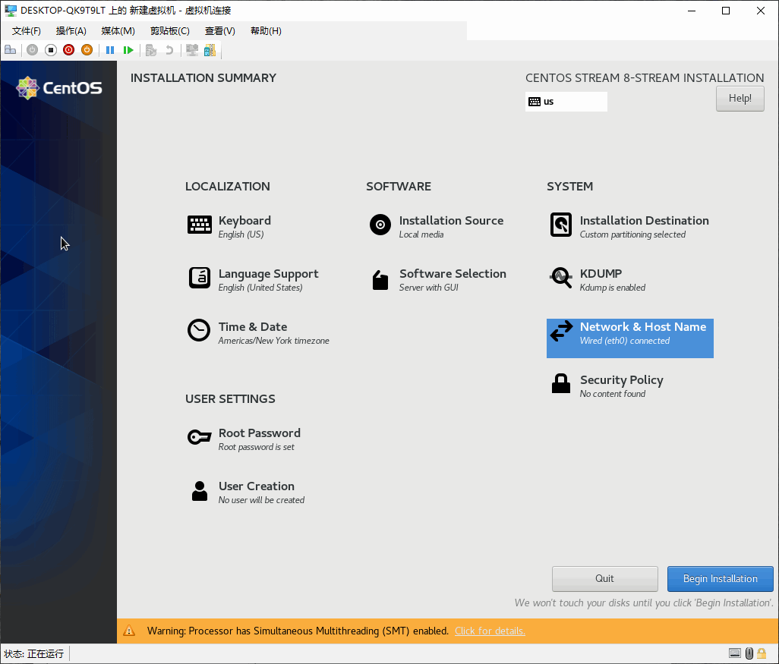Open the 媒体(M) menu
This screenshot has height=664, width=779.
coord(118,31)
